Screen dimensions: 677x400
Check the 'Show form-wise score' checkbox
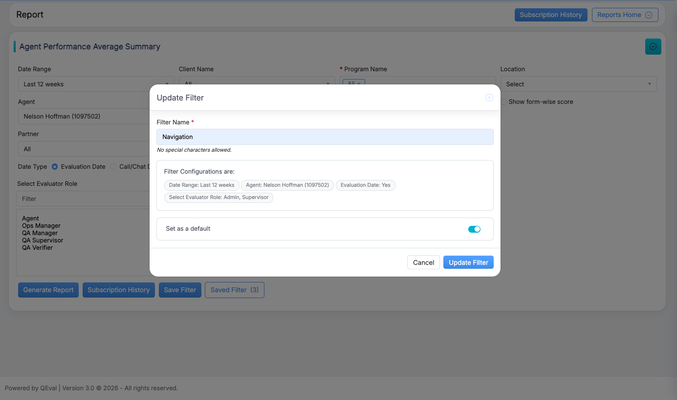(x=503, y=102)
